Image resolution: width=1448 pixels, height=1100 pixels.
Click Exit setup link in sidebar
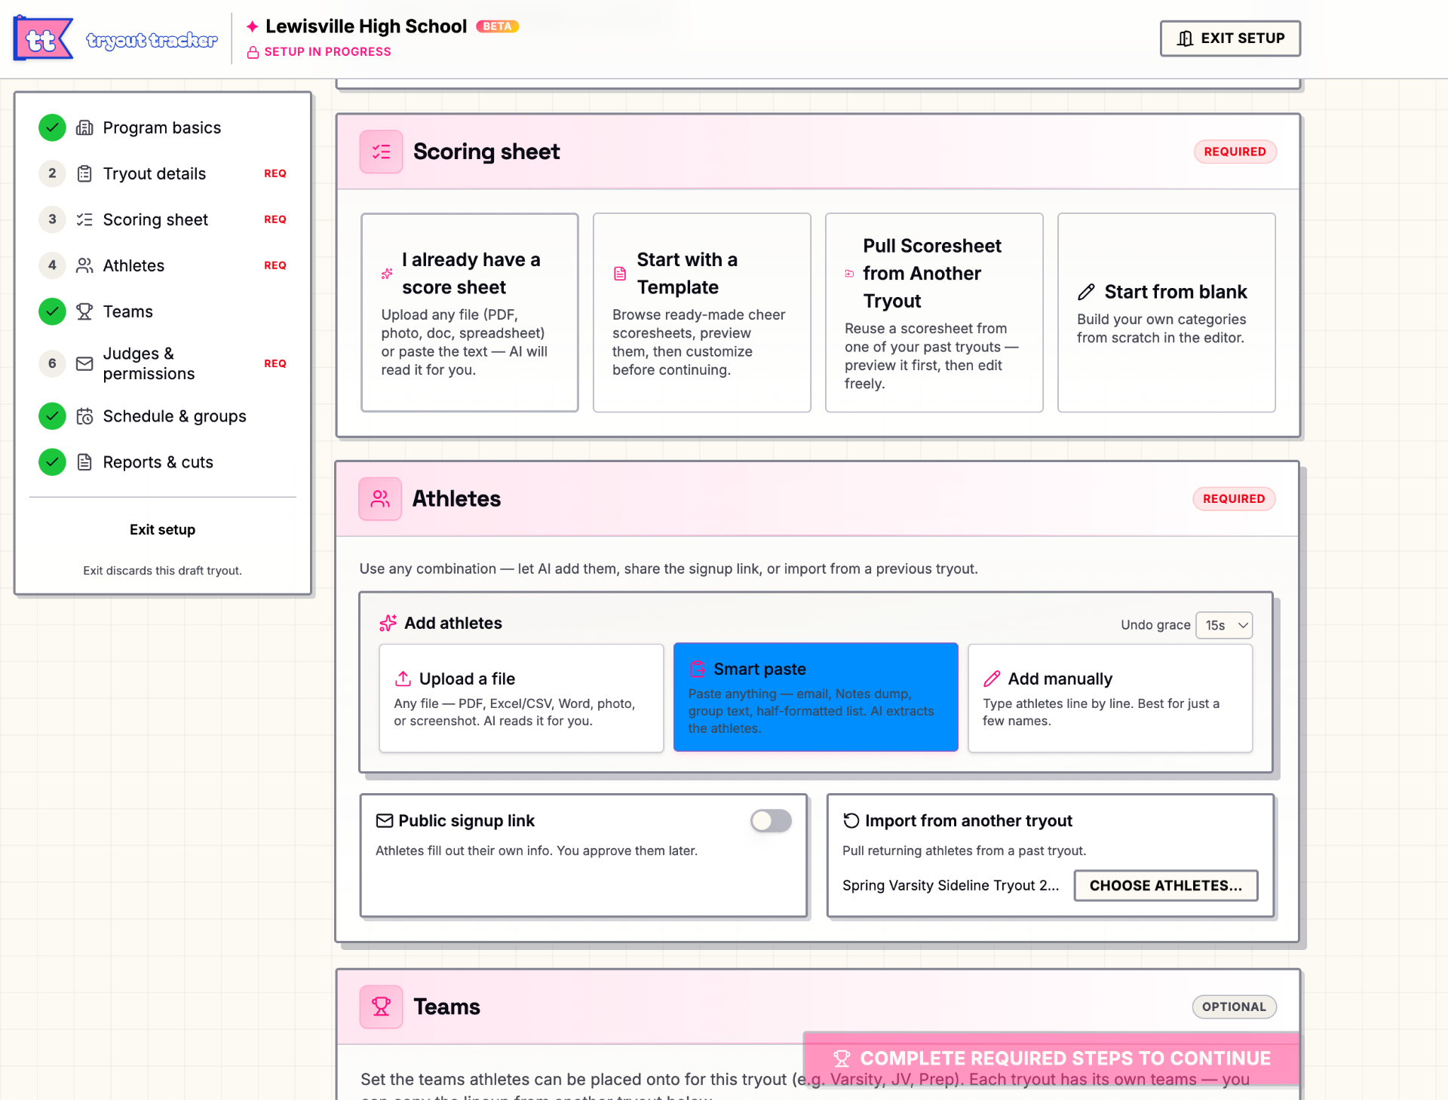coord(162,529)
